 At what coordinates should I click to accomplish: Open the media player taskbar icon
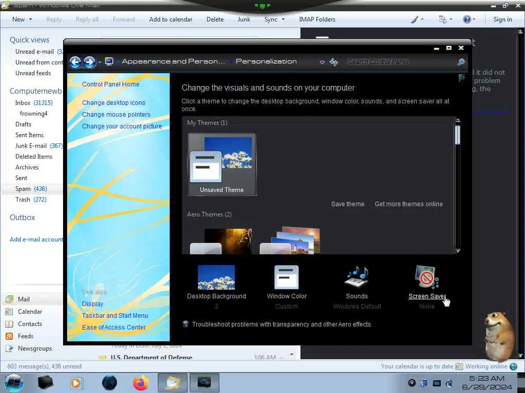(77, 383)
